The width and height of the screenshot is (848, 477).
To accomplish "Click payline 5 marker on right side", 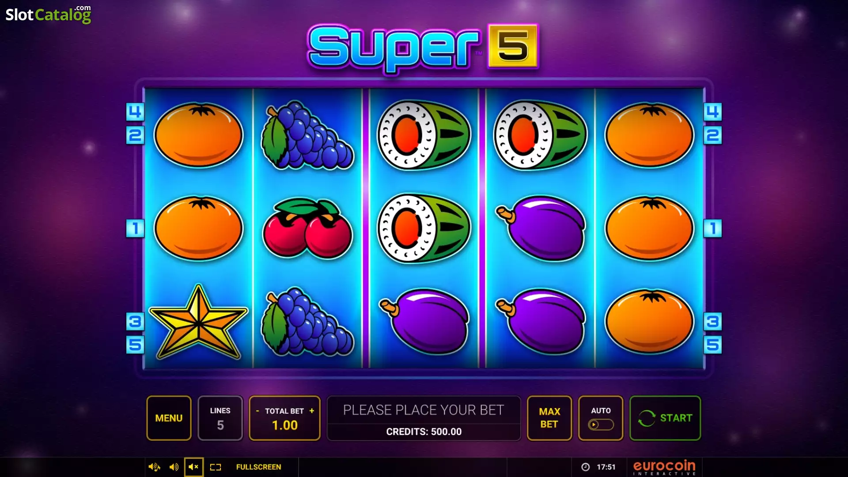I will click(x=712, y=344).
